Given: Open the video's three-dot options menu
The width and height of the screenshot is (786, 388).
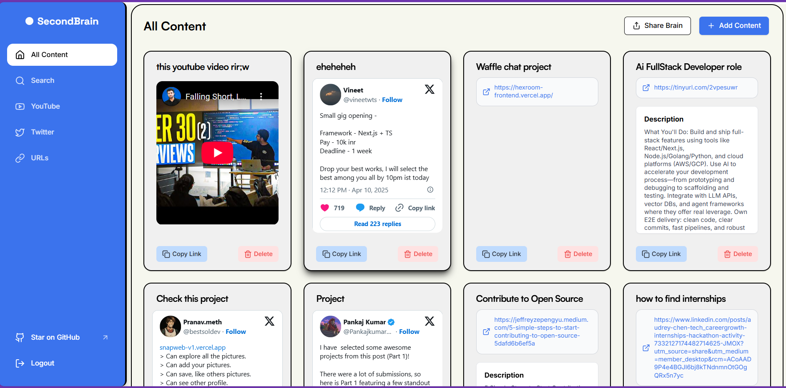Looking at the screenshot, I should click(x=261, y=96).
